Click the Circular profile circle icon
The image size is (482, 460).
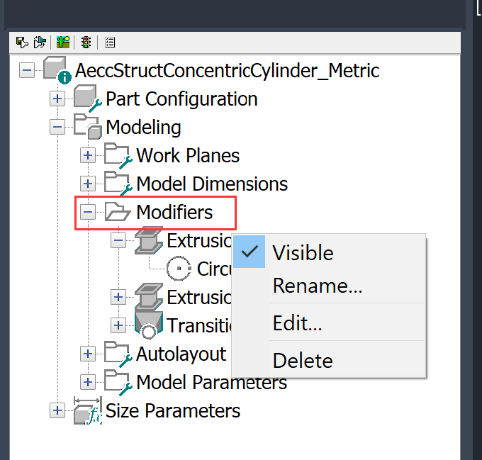pyautogui.click(x=179, y=269)
